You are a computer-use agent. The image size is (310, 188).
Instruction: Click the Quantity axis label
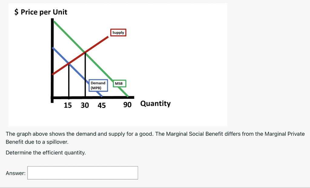[155, 104]
